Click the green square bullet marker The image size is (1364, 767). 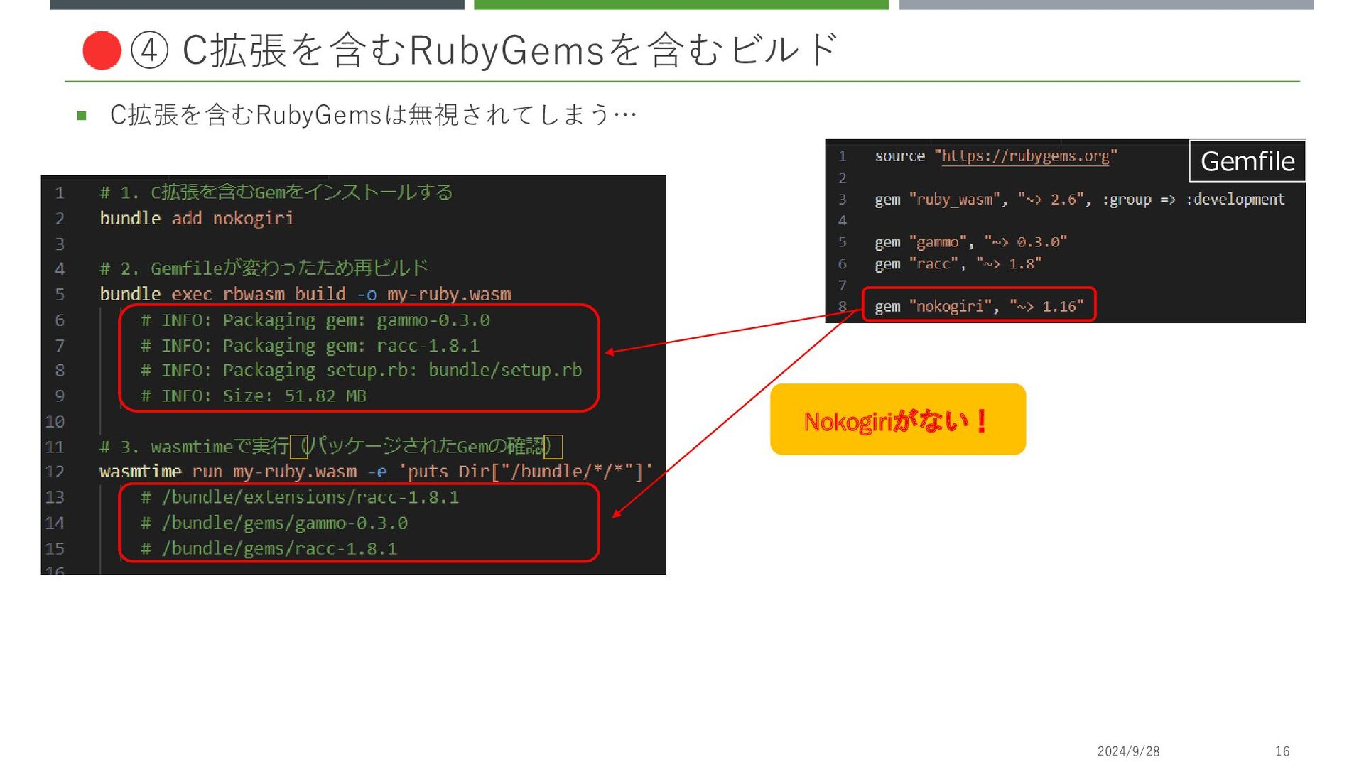click(x=82, y=115)
